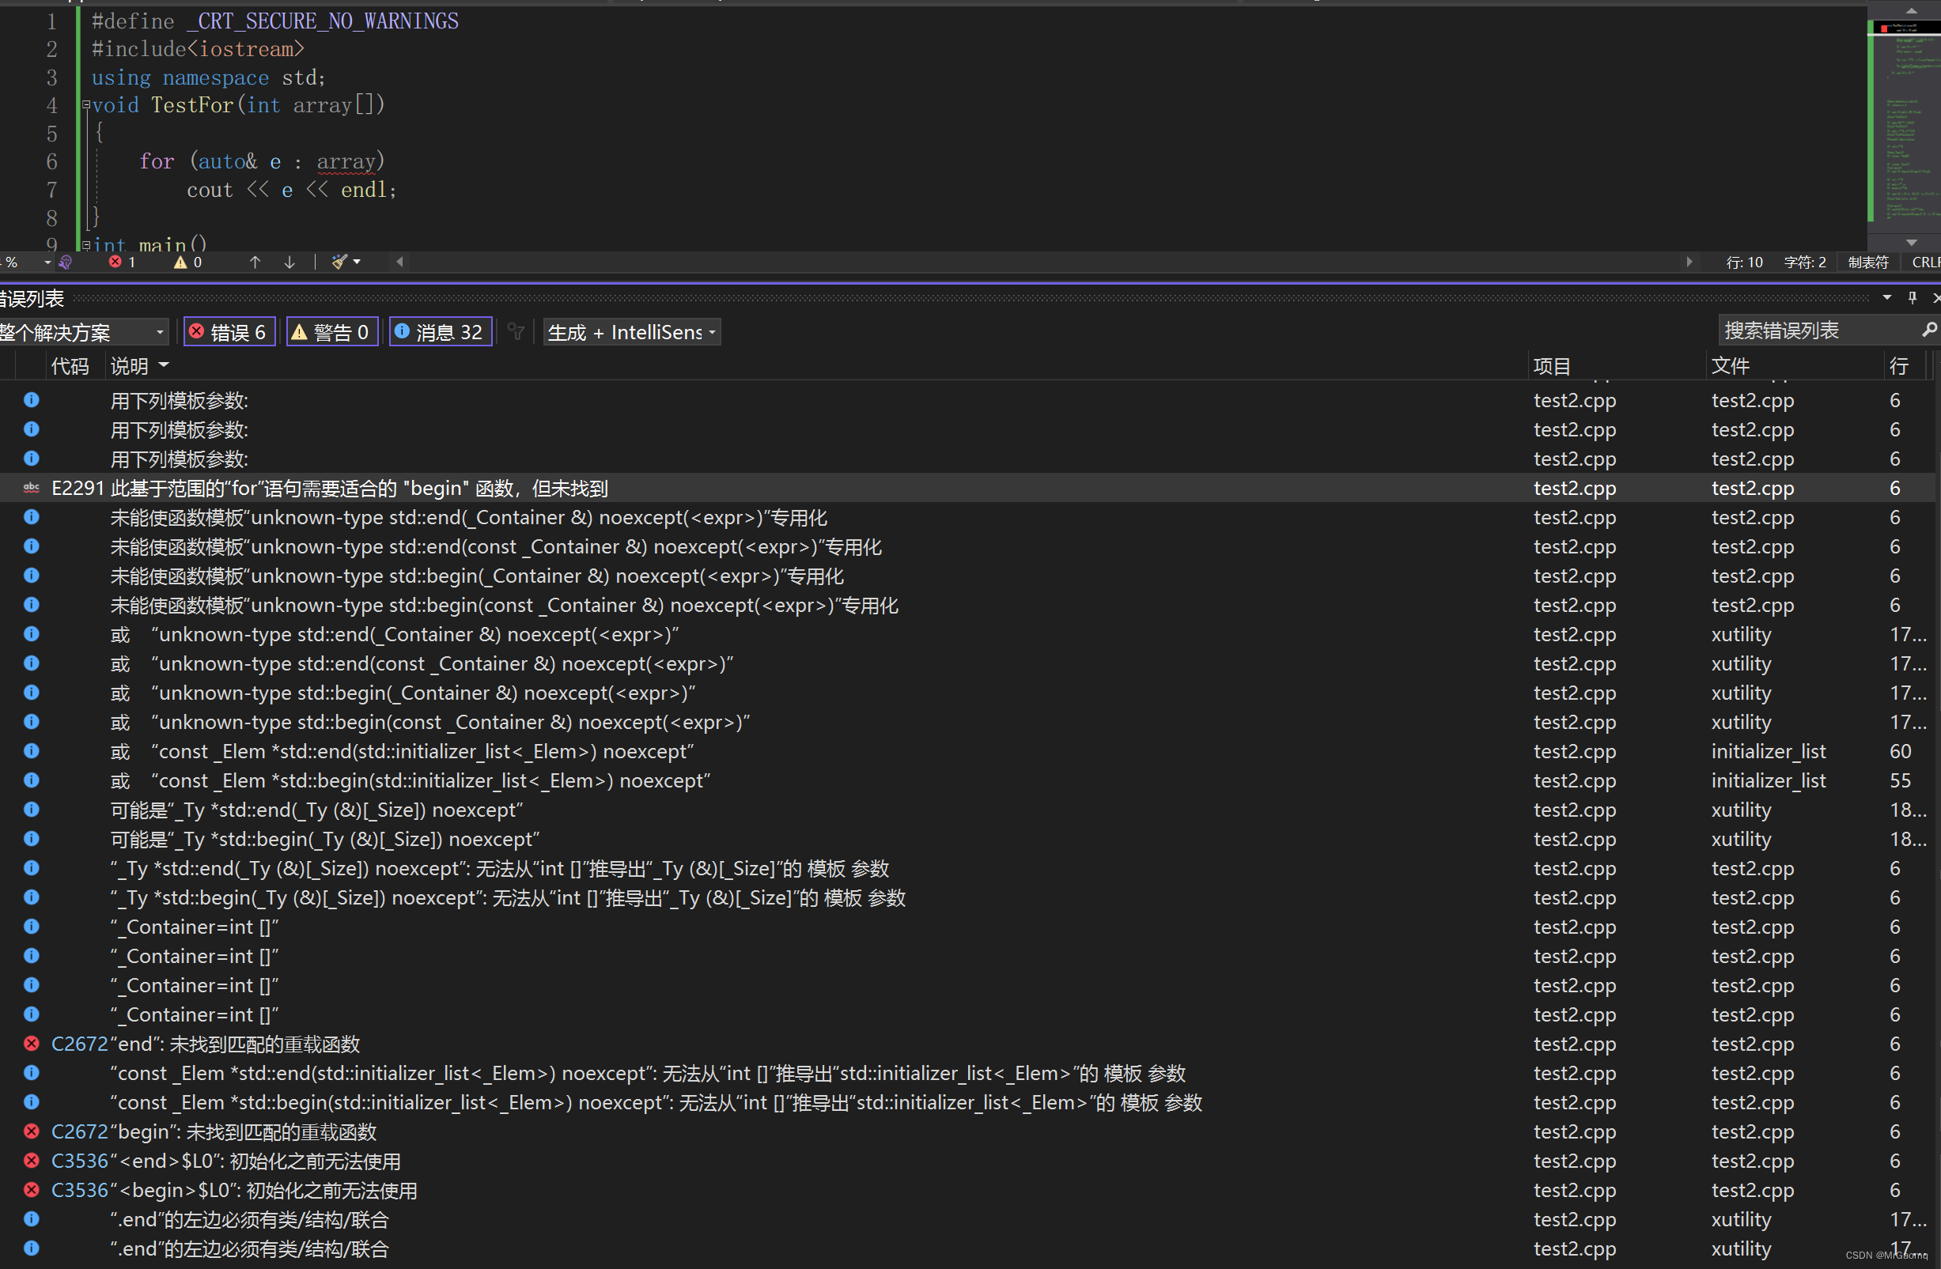Viewport: 1941px width, 1269px height.
Task: Toggle the Warnings 0 filter button
Action: click(332, 332)
